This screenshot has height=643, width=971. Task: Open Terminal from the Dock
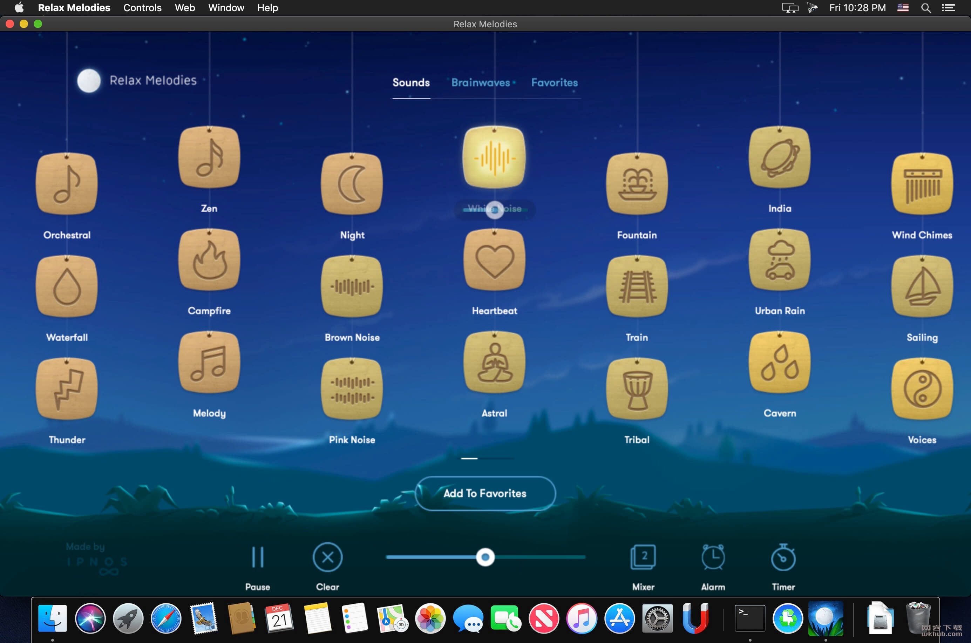pyautogui.click(x=749, y=618)
